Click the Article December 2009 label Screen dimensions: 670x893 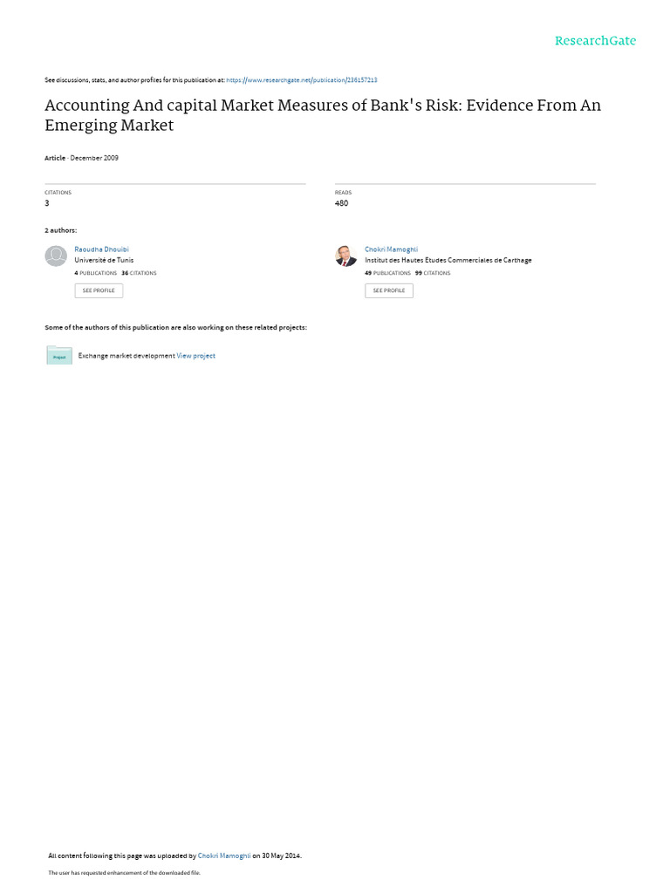pyautogui.click(x=81, y=158)
